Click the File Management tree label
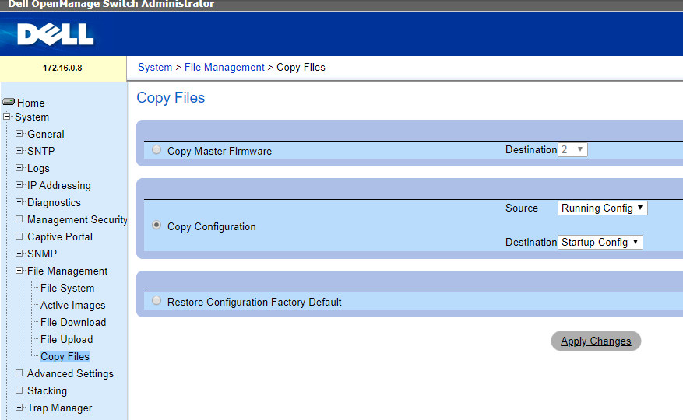The width and height of the screenshot is (683, 420). coord(67,271)
